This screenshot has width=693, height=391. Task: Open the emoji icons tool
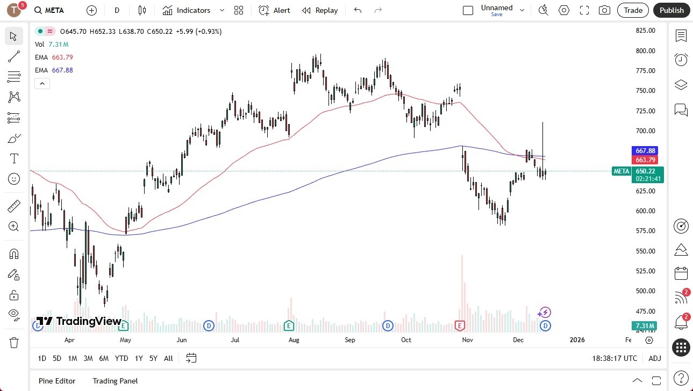coord(14,179)
